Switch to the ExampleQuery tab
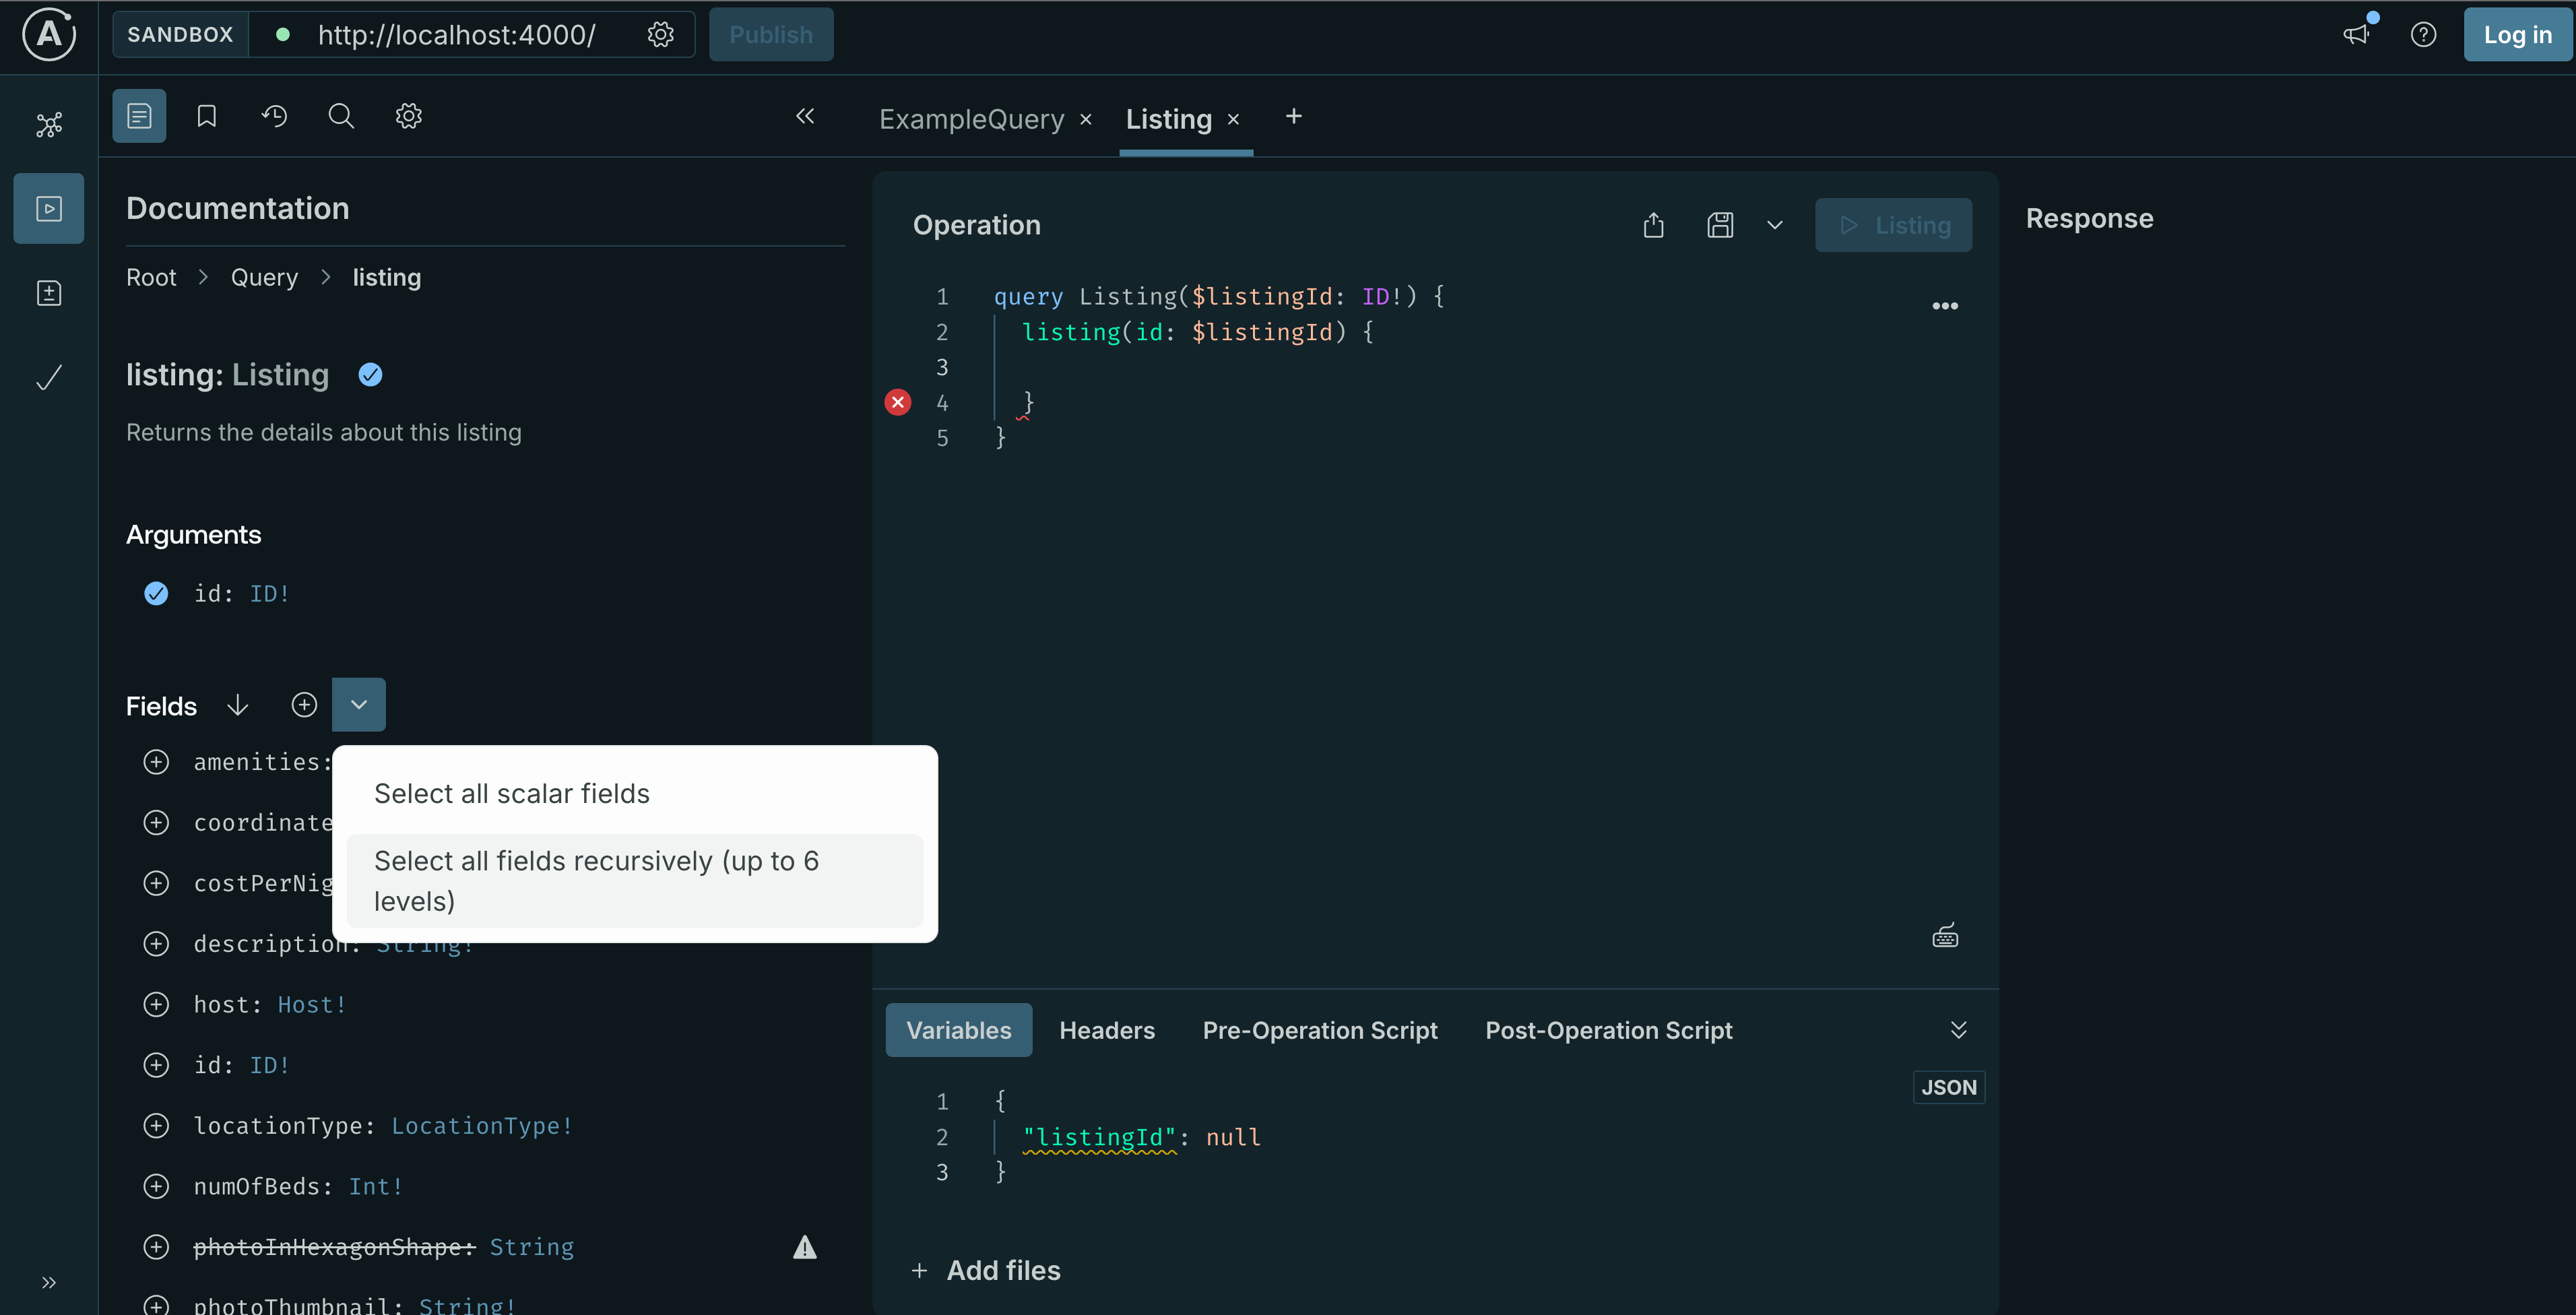Image resolution: width=2576 pixels, height=1315 pixels. 970,119
